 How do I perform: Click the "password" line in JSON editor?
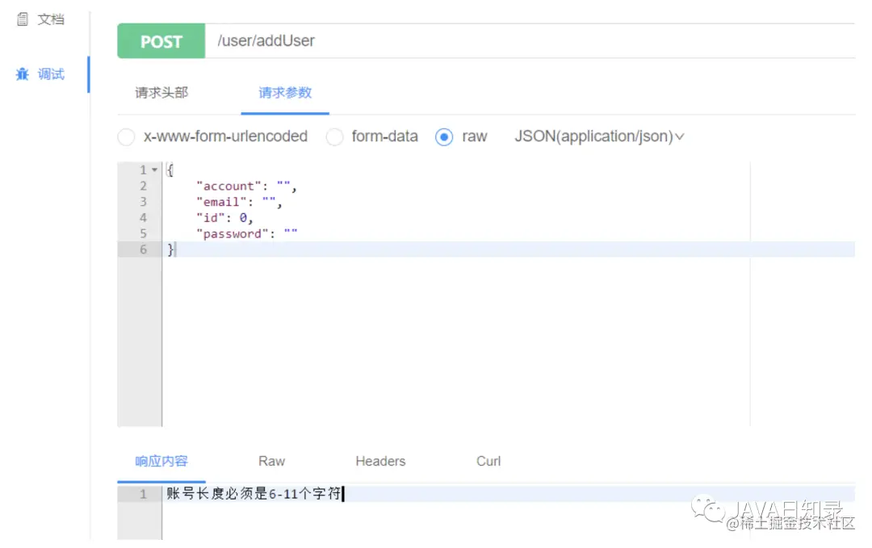(x=246, y=234)
